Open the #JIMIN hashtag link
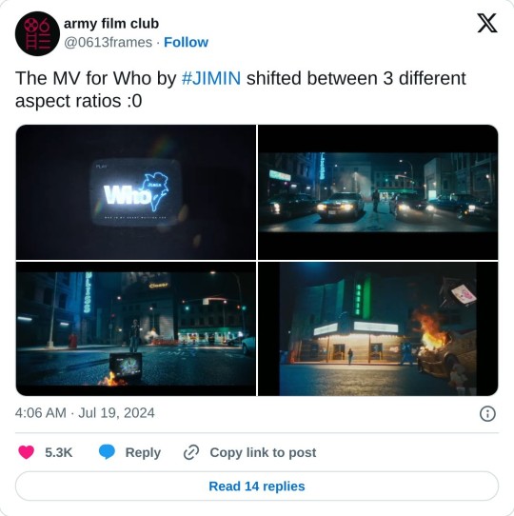514x516 pixels. tap(211, 78)
